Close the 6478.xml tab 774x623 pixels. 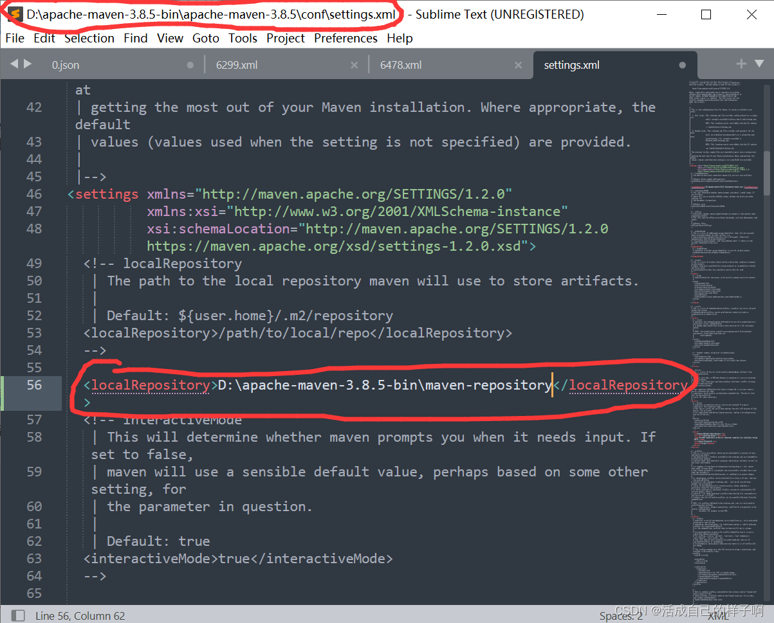point(517,65)
